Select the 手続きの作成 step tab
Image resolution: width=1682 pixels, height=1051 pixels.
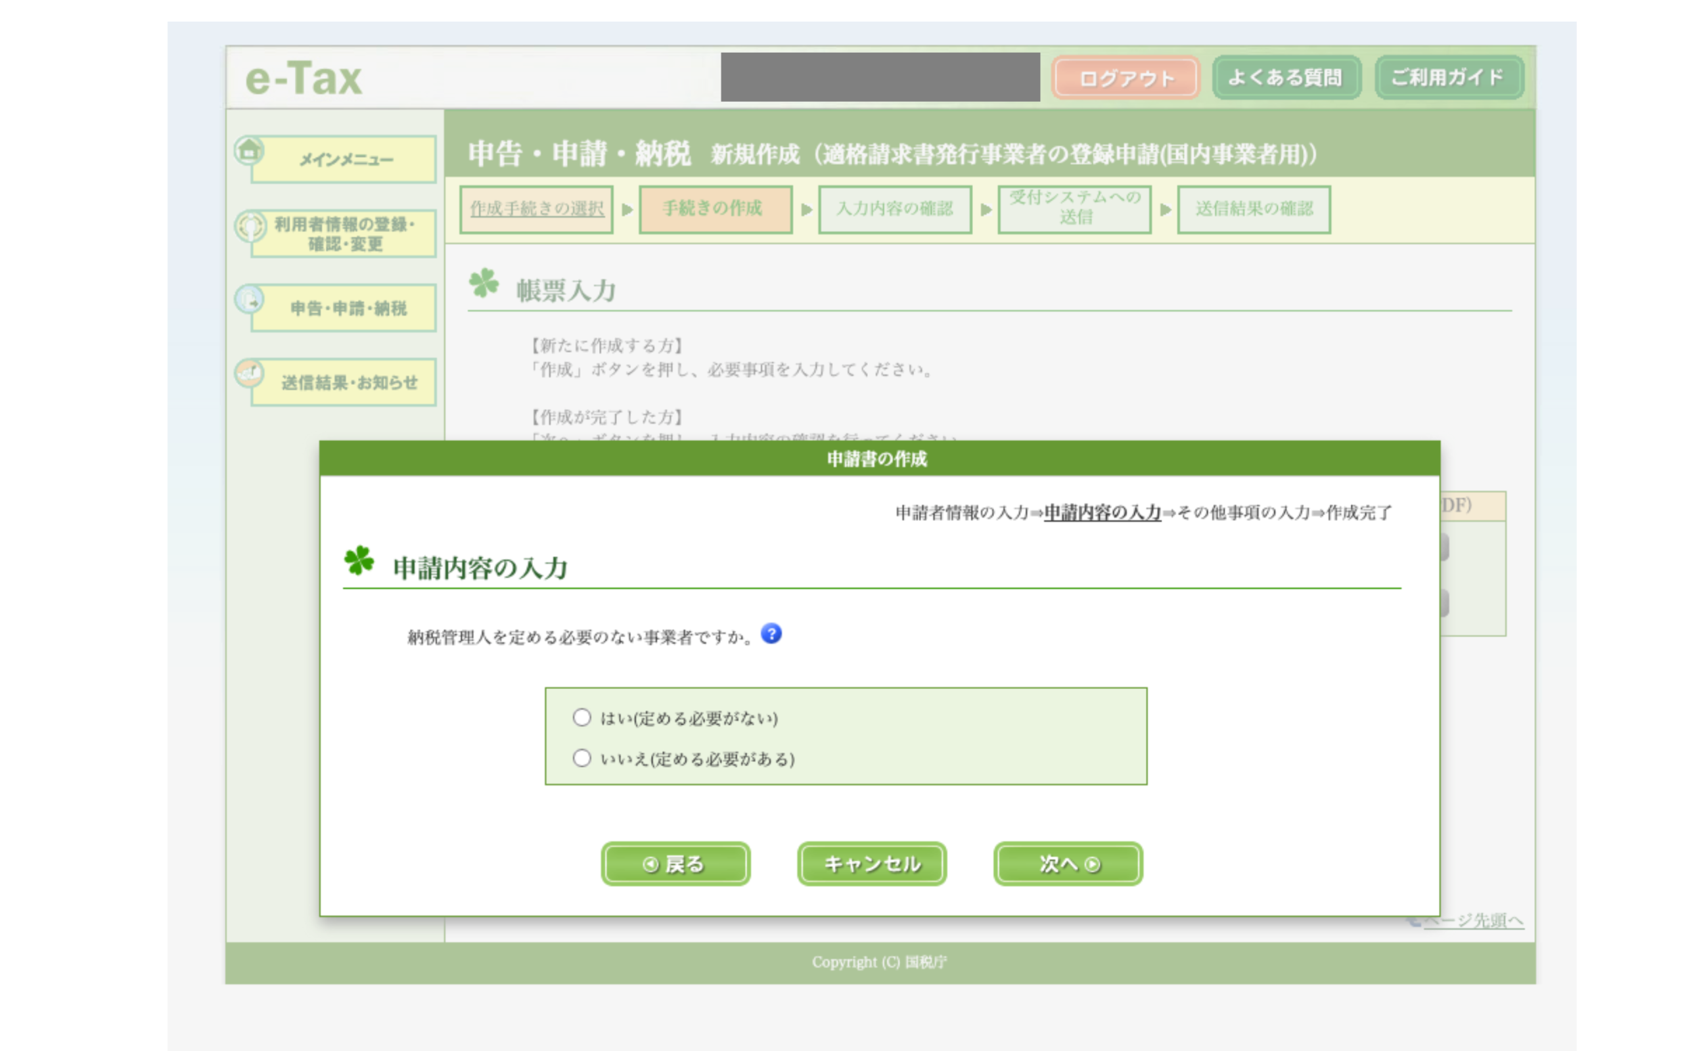tap(716, 208)
